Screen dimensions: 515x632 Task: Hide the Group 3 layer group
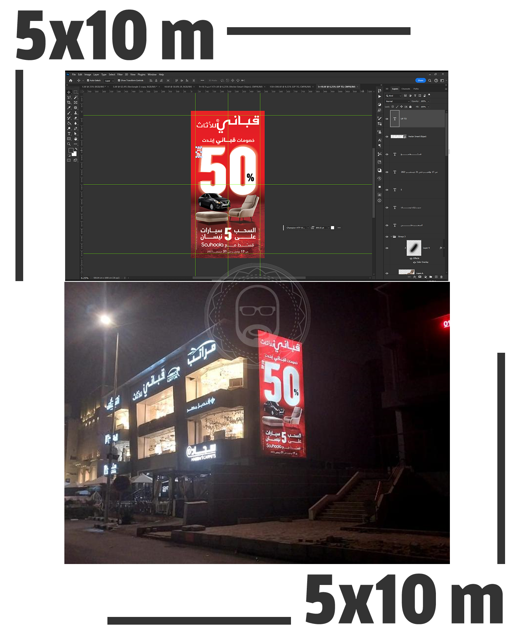click(387, 237)
